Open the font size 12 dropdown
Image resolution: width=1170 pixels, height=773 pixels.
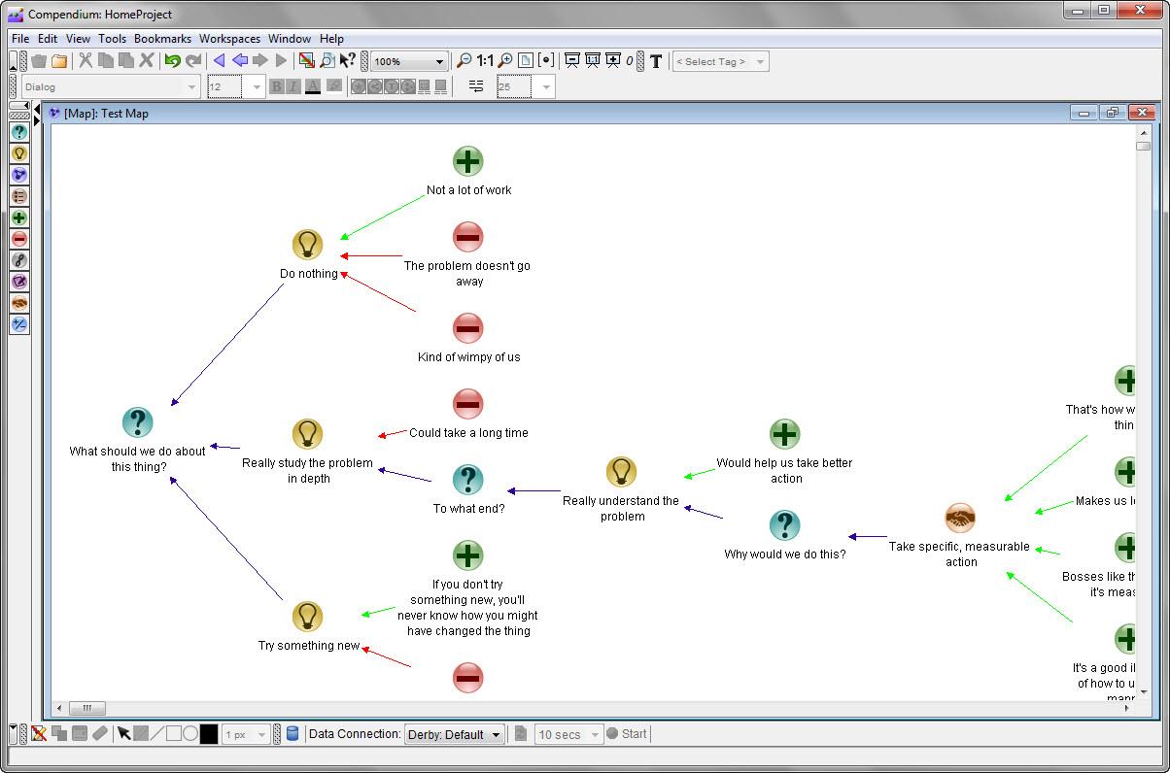click(236, 87)
